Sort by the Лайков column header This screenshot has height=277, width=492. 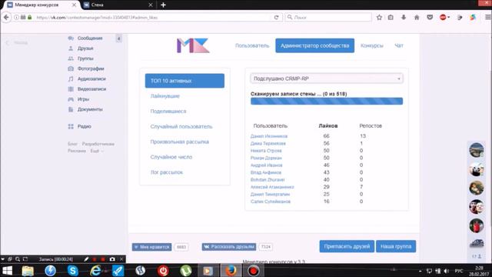(328, 125)
